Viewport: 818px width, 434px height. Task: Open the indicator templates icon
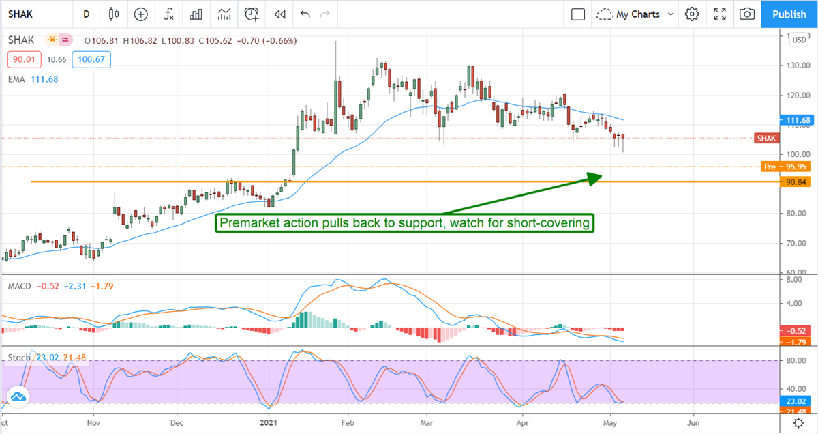(224, 14)
